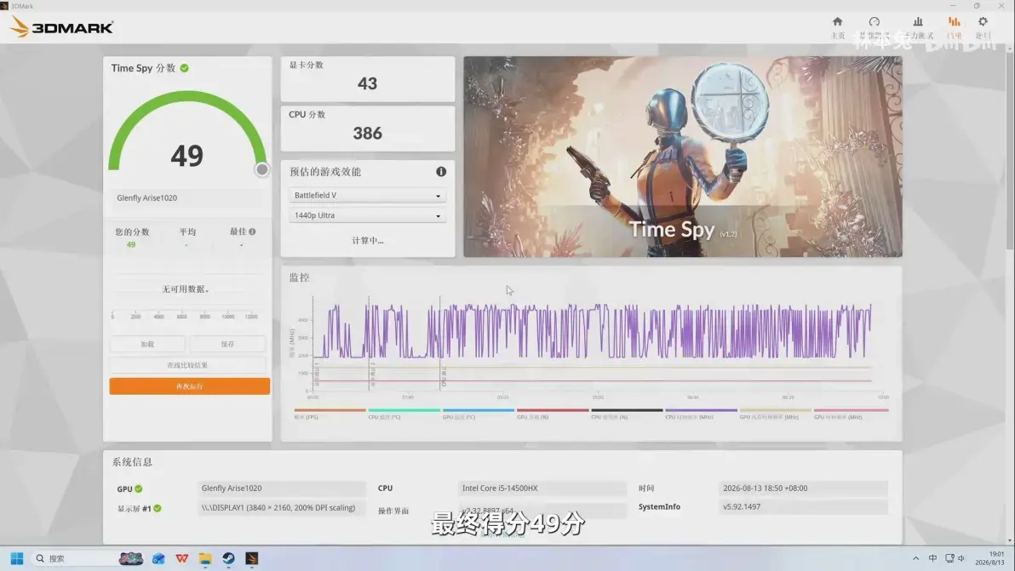Toggle the GPU 时钟频率 (MHz) legend at far right
Viewport: 1015px width, 571px height.
(x=851, y=414)
